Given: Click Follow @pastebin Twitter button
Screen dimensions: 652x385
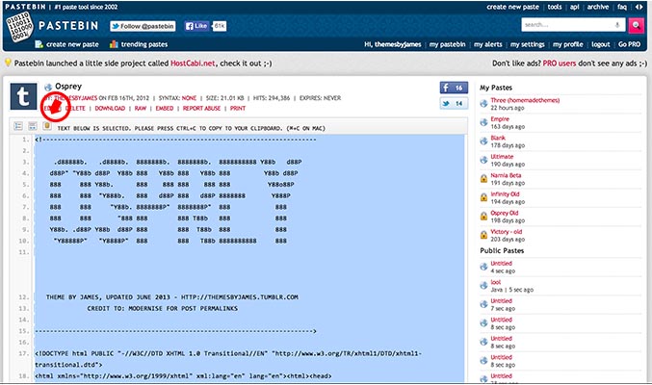Looking at the screenshot, I should click(x=143, y=27).
